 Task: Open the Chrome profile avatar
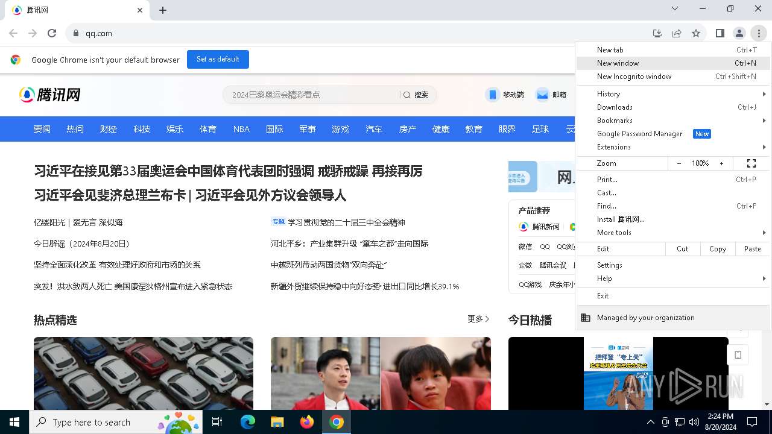(x=739, y=33)
